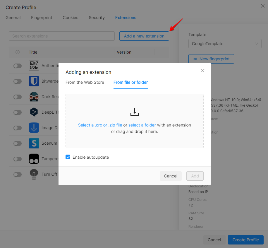Focus the Search extensions field

[62, 36]
